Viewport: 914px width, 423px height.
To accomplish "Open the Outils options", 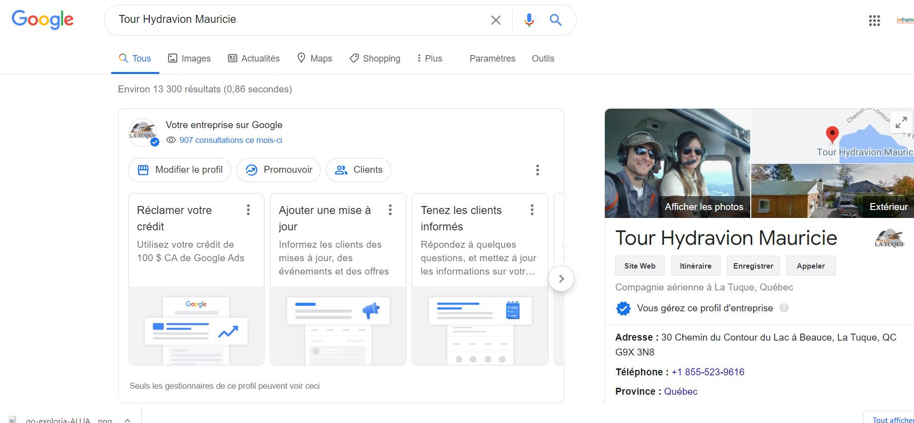I will (543, 59).
